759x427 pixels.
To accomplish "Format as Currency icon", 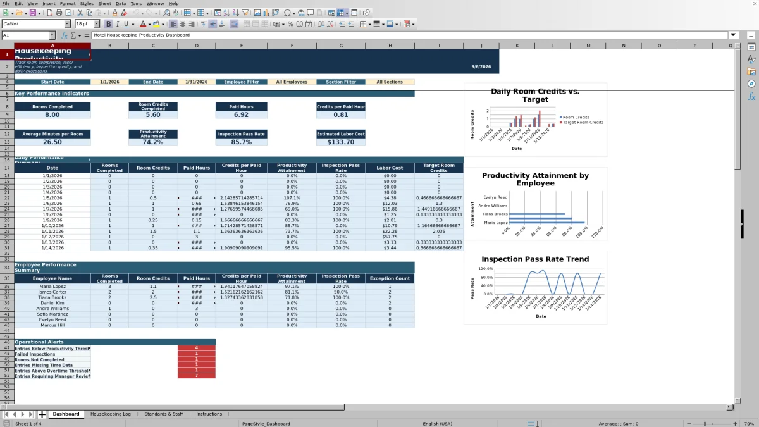I will (276, 24).
